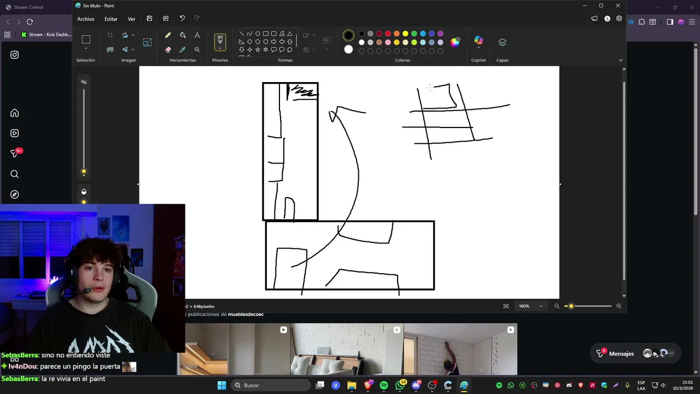The height and width of the screenshot is (394, 700).
Task: Click the taskbar Buscar search box
Action: click(x=271, y=385)
